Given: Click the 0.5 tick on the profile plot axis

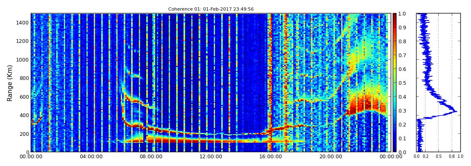Looking at the screenshot, I should [439, 157].
